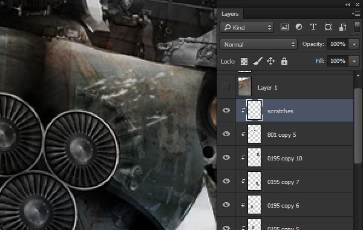Click the layers list scroll-up arrow
The image size is (363, 230).
(x=358, y=76)
